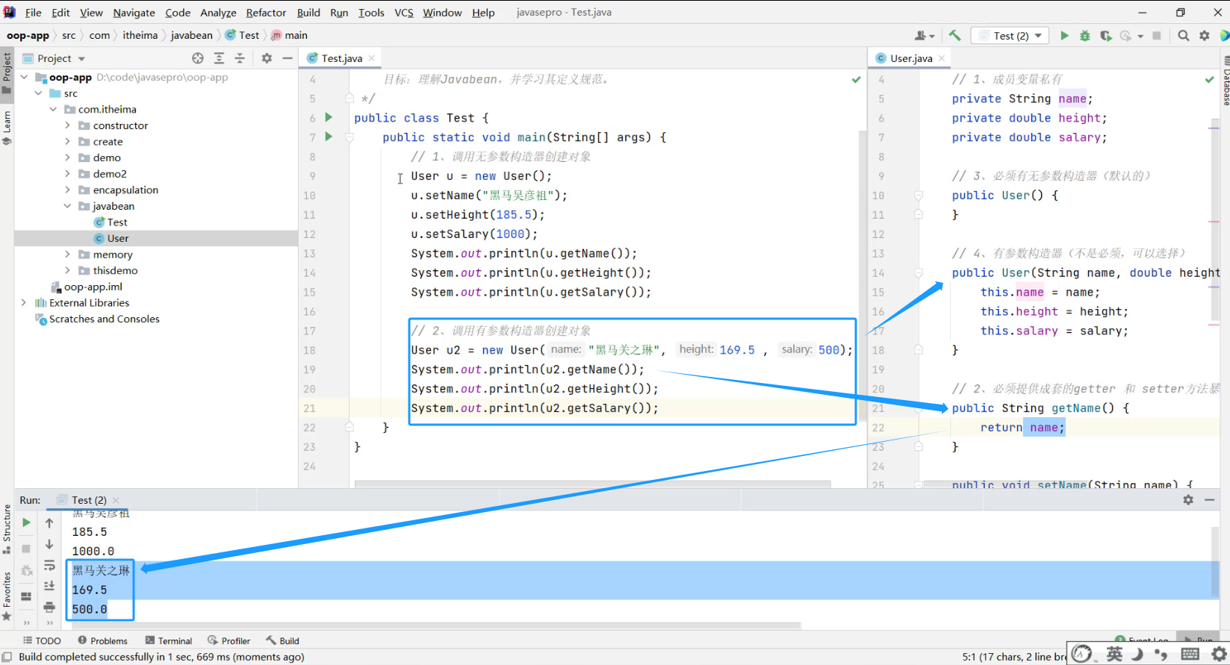Screen dimensions: 1230x665
Task: Open the TODO tool window
Action: [x=42, y=640]
